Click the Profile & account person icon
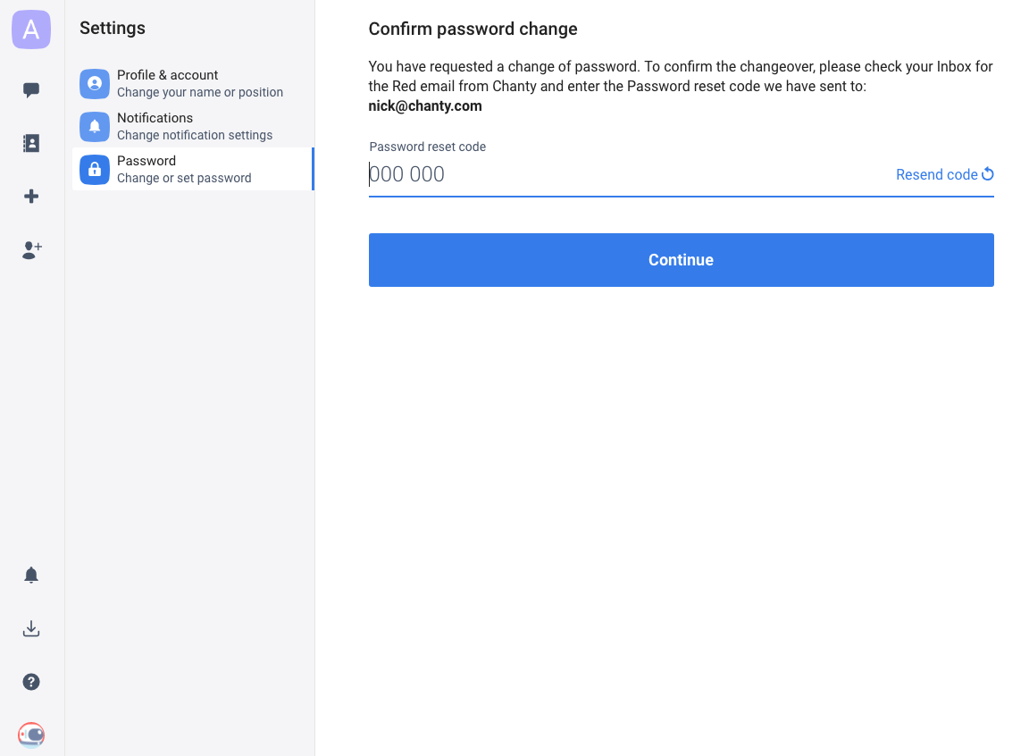Image resolution: width=1029 pixels, height=756 pixels. click(95, 84)
